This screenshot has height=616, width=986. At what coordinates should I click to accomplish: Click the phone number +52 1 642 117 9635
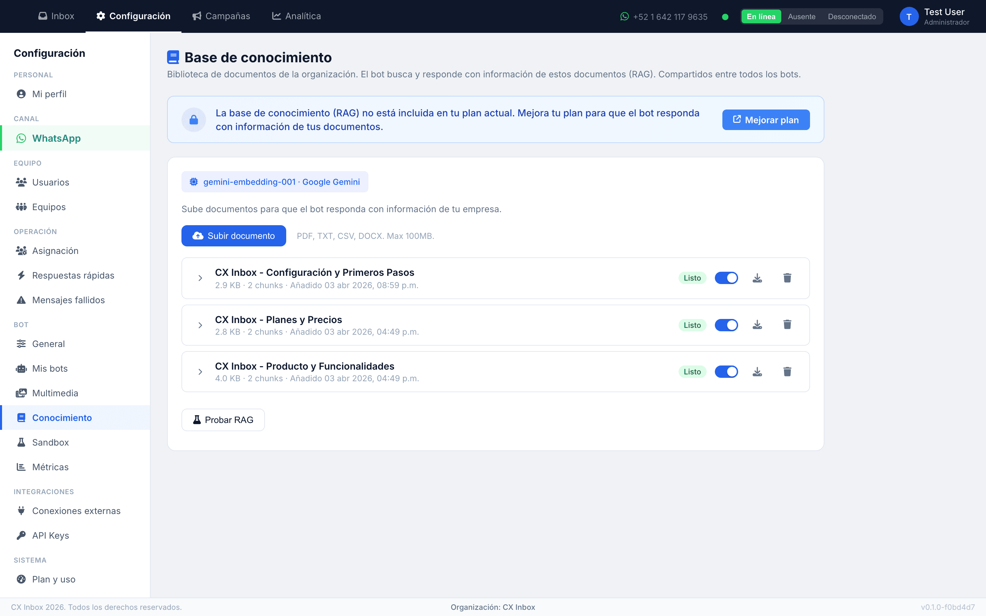tap(670, 17)
